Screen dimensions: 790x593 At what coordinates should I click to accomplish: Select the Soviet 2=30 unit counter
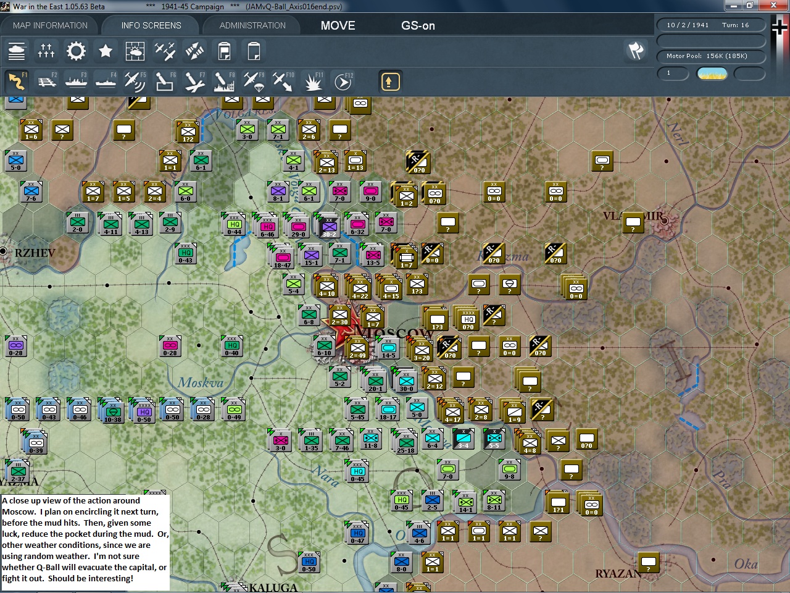tap(339, 315)
